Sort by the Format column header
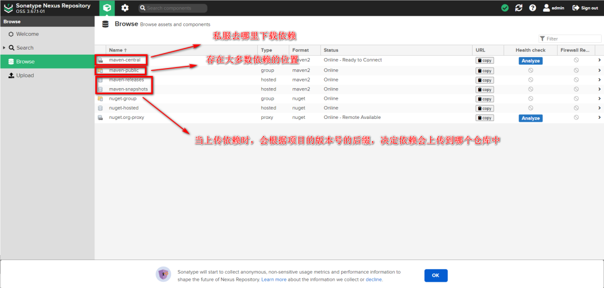Image resolution: width=604 pixels, height=288 pixels. point(305,50)
